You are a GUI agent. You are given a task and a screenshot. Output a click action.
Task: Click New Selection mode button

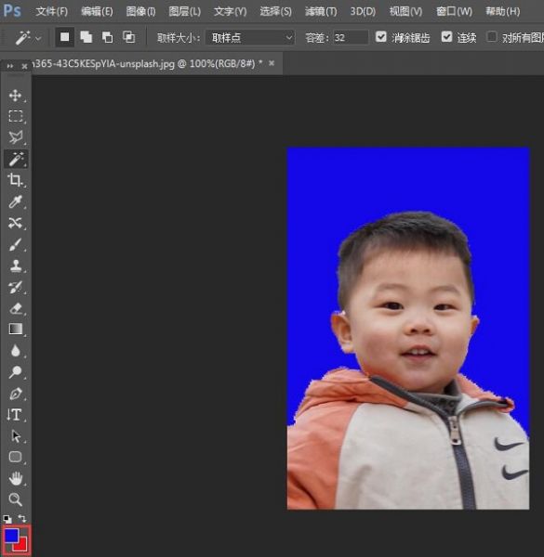65,37
